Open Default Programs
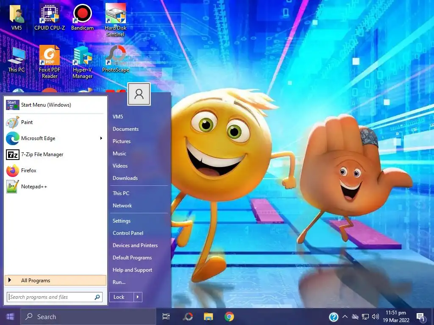The width and height of the screenshot is (434, 325). tap(132, 258)
